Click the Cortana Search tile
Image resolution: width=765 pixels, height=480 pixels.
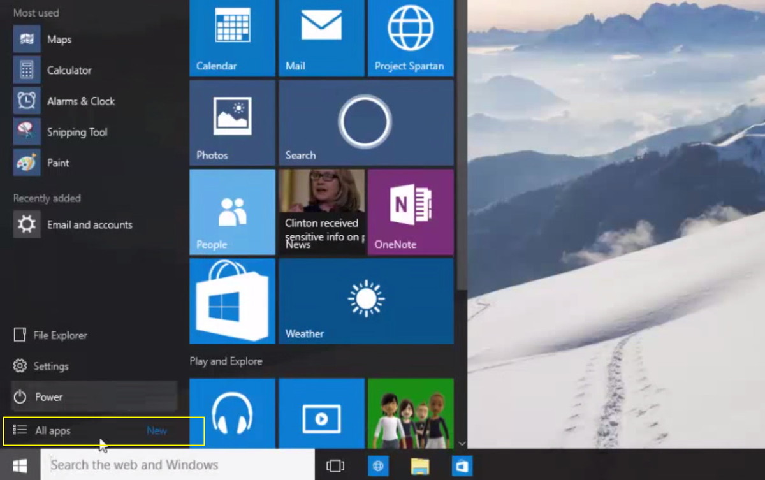click(x=366, y=123)
